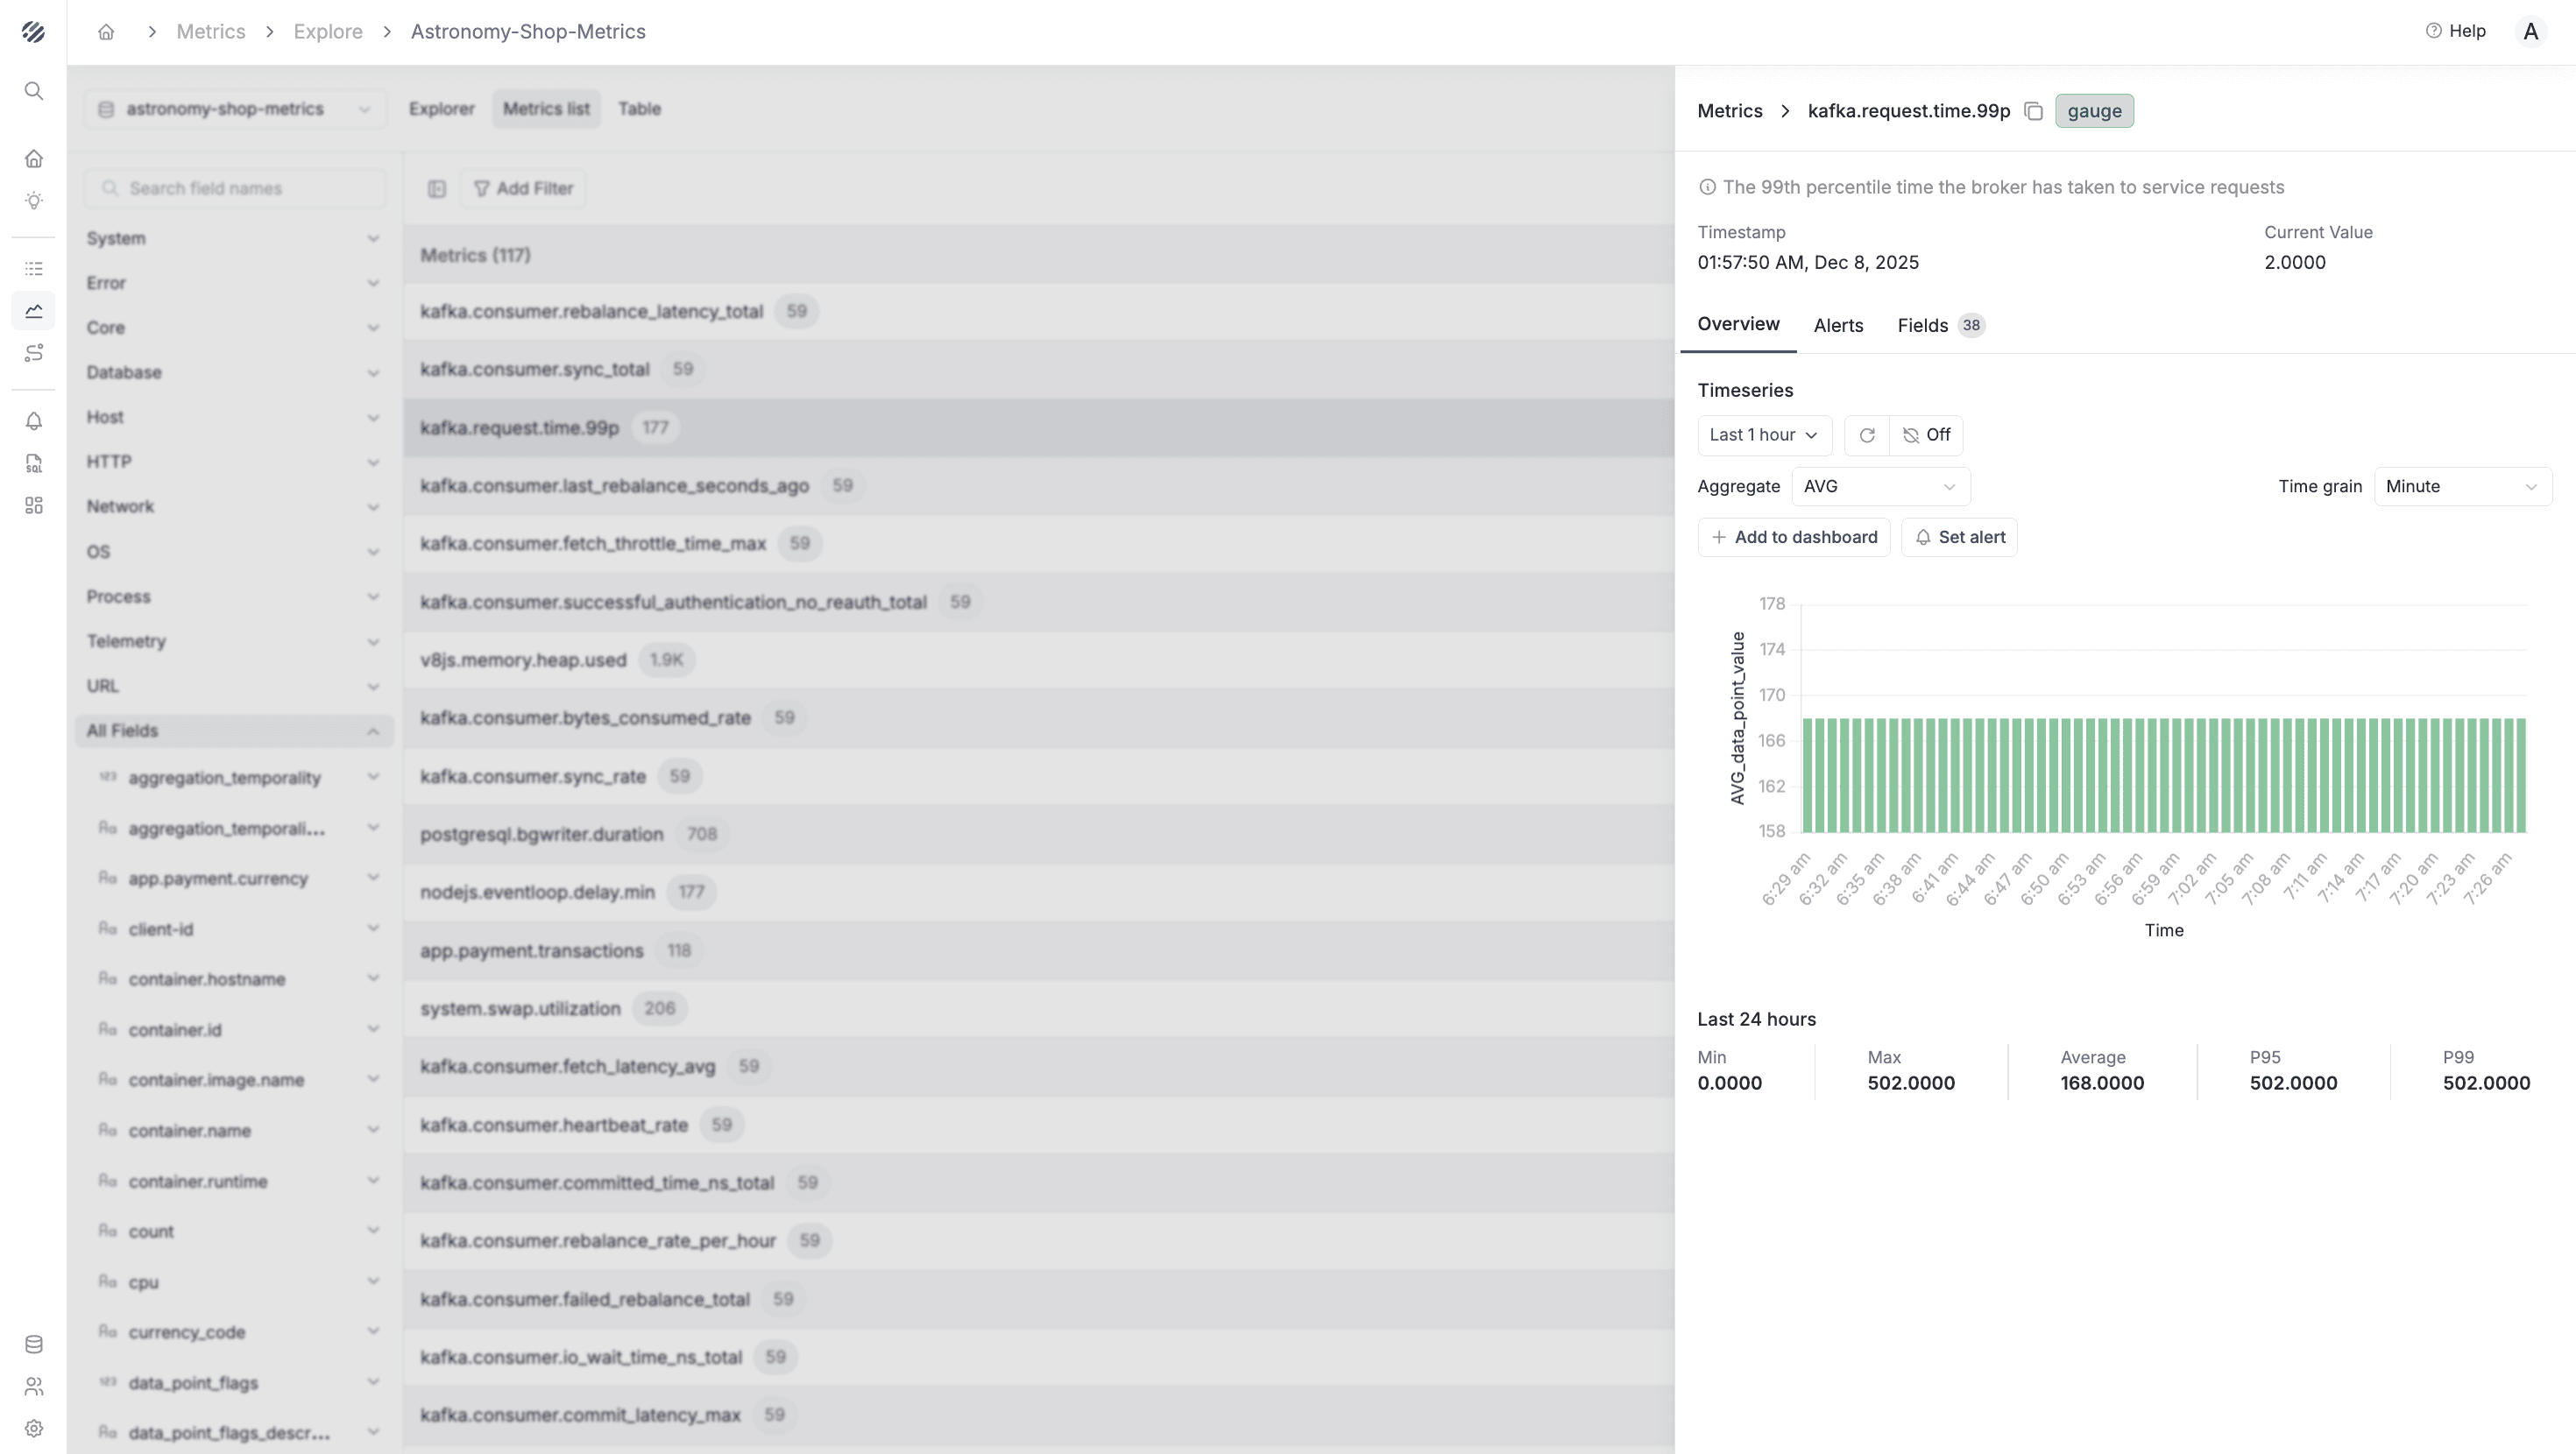Screen dimensions: 2576x1454
Task: Click the refresh timeseries icon
Action: point(1866,435)
